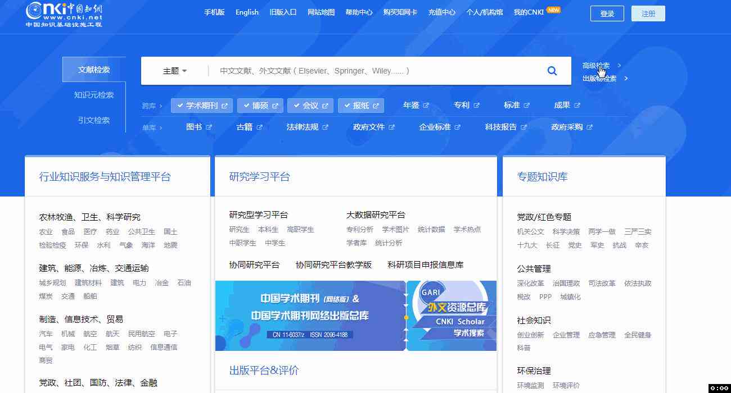Open 博硕 external link icon
Screen dimensions: 731x393
[275, 106]
